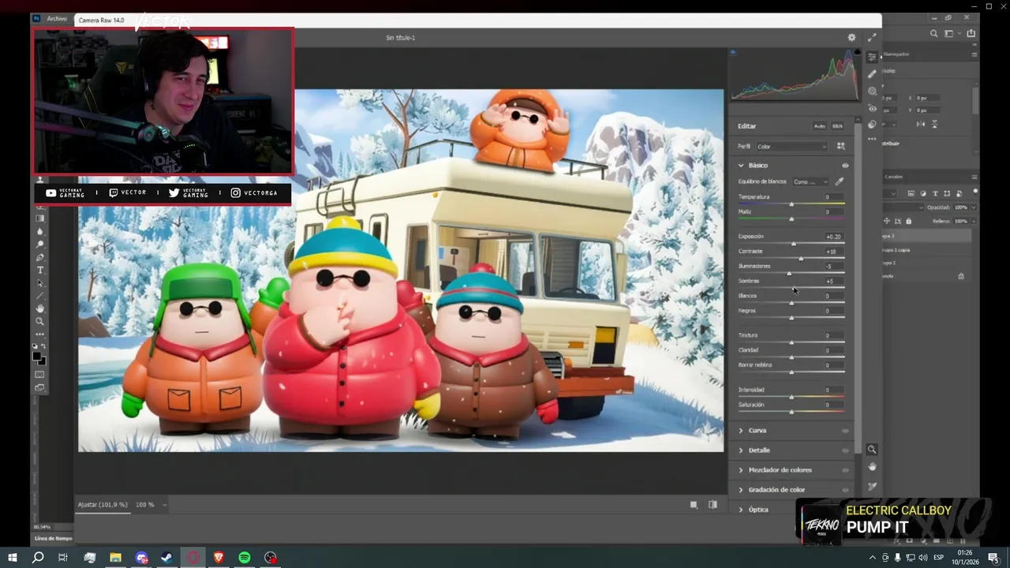Image resolution: width=1010 pixels, height=568 pixels.
Task: Switch to Navegador panel tab
Action: coord(896,54)
